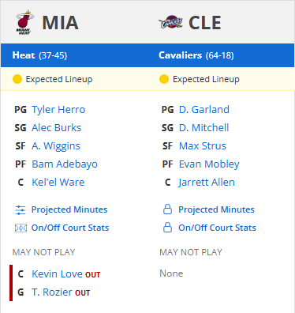Open Heat On/Off Court Stats

[70, 228]
